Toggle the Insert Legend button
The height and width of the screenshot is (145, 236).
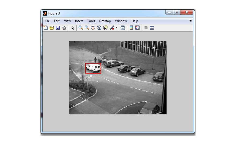pos(138,28)
